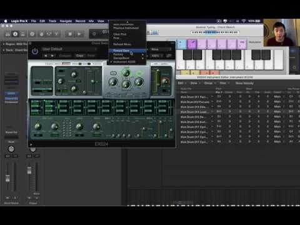
Task: Toggle the EXS24 plug-in power button
Action: coord(35,51)
